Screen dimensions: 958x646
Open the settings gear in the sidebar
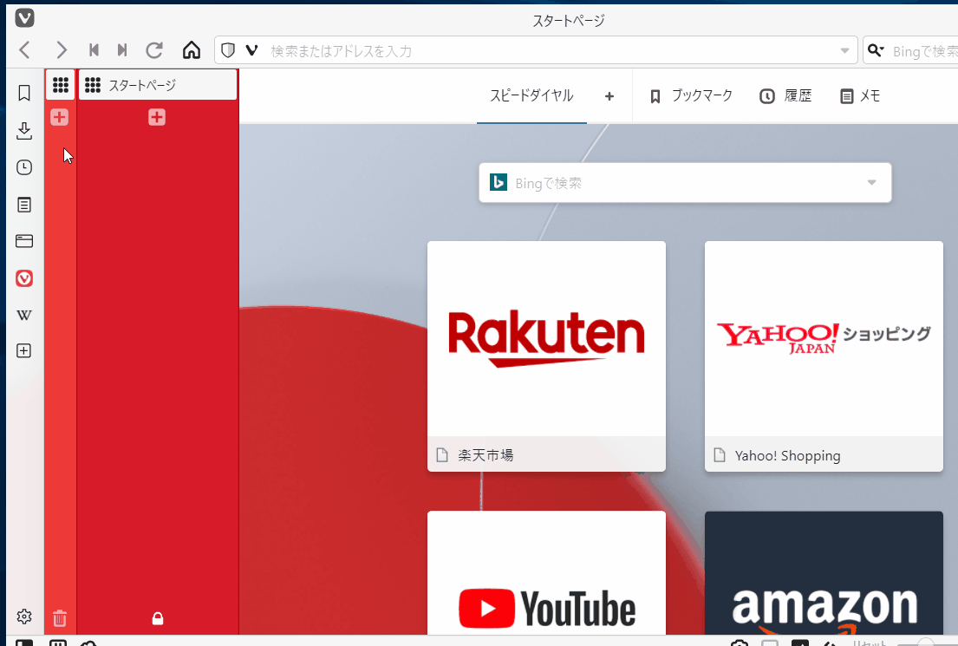[x=23, y=617]
